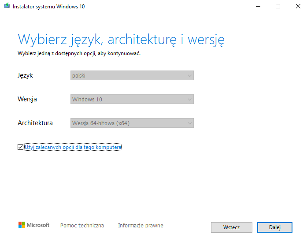Close the Windows 10 installer window
The height and width of the screenshot is (234, 307).
[x=297, y=7]
